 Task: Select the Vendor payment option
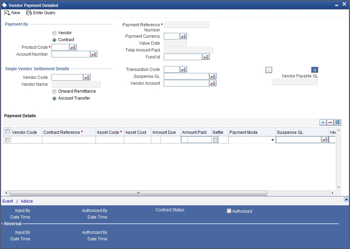(54, 33)
